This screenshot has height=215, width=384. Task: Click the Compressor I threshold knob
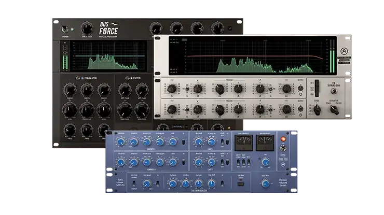coord(121,141)
